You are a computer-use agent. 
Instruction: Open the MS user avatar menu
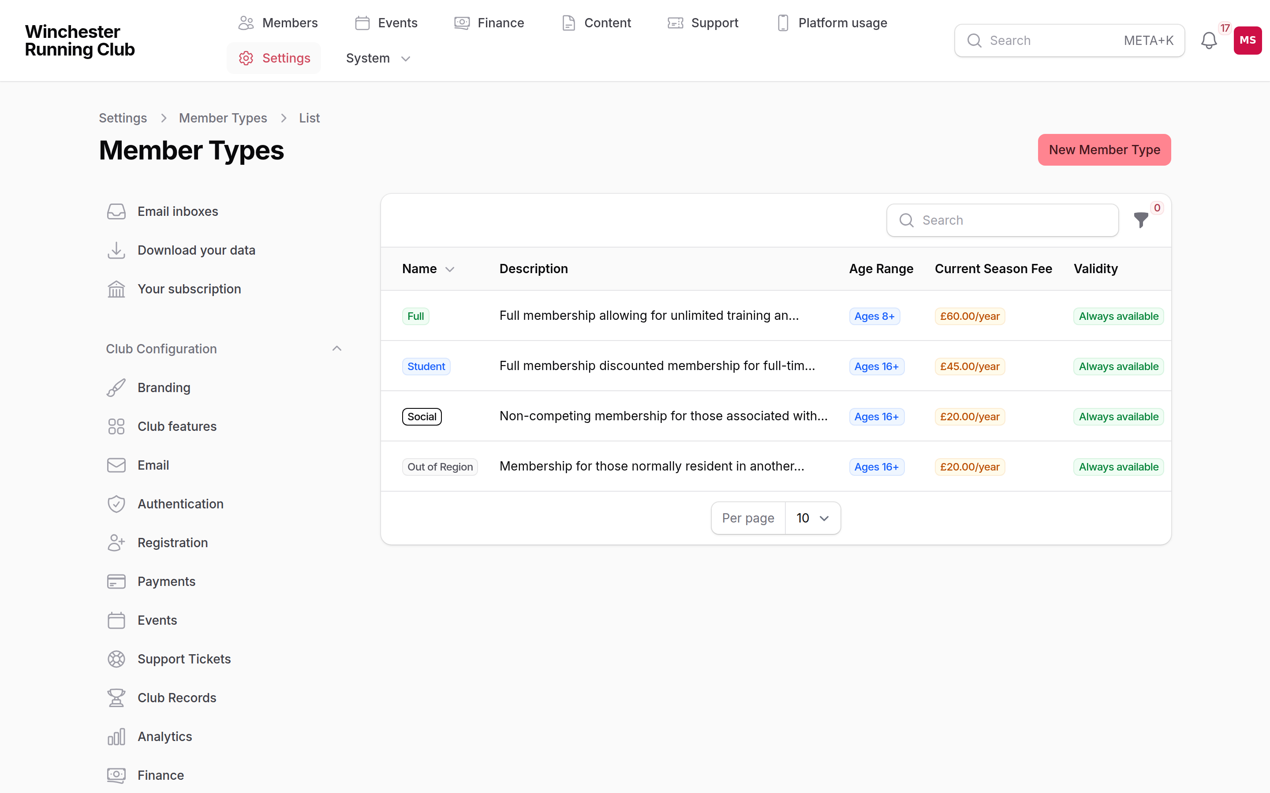[x=1248, y=41]
